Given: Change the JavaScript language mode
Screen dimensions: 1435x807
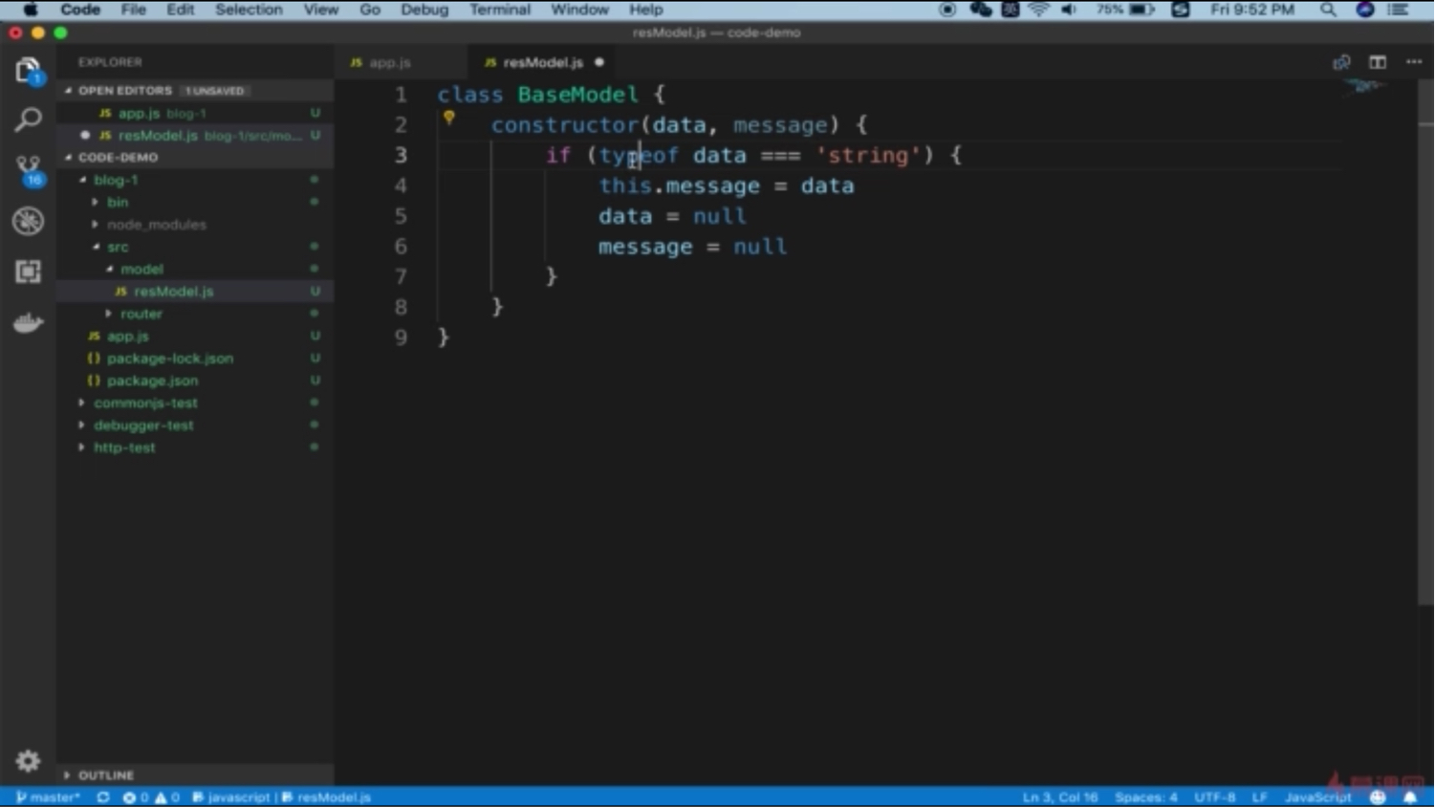Looking at the screenshot, I should [1317, 797].
